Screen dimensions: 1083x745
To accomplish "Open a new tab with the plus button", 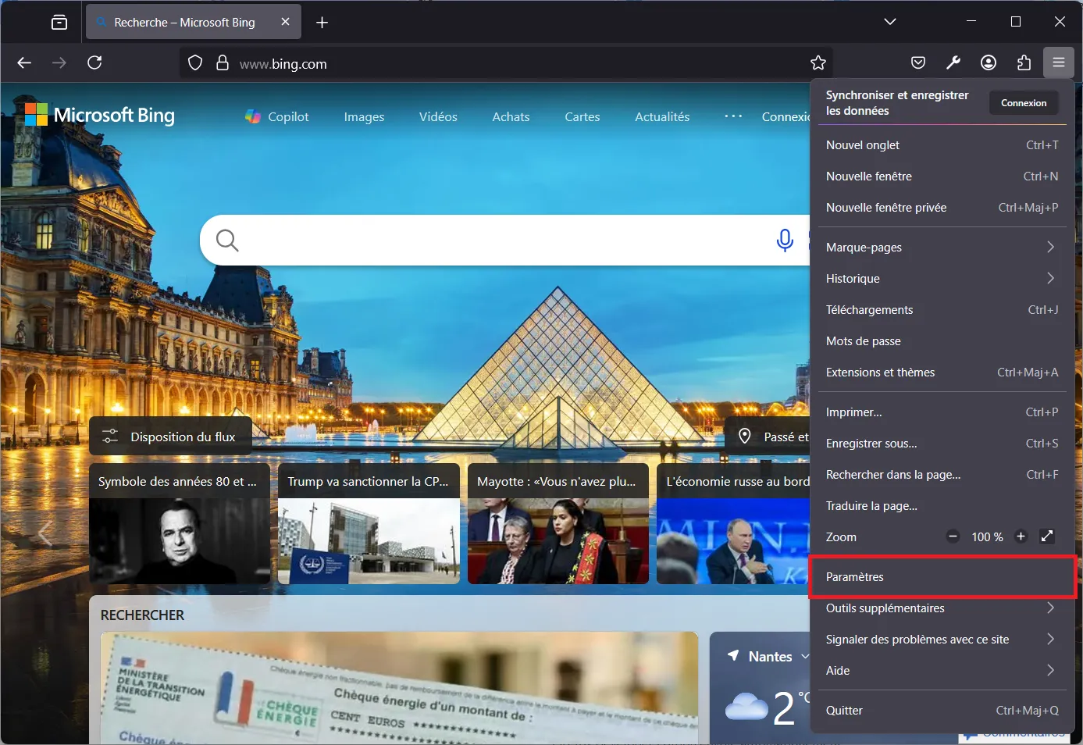I will (x=322, y=23).
